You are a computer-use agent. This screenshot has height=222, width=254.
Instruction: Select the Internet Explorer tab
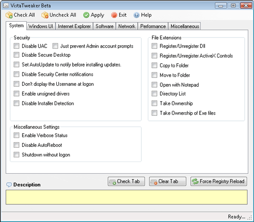tap(74, 26)
